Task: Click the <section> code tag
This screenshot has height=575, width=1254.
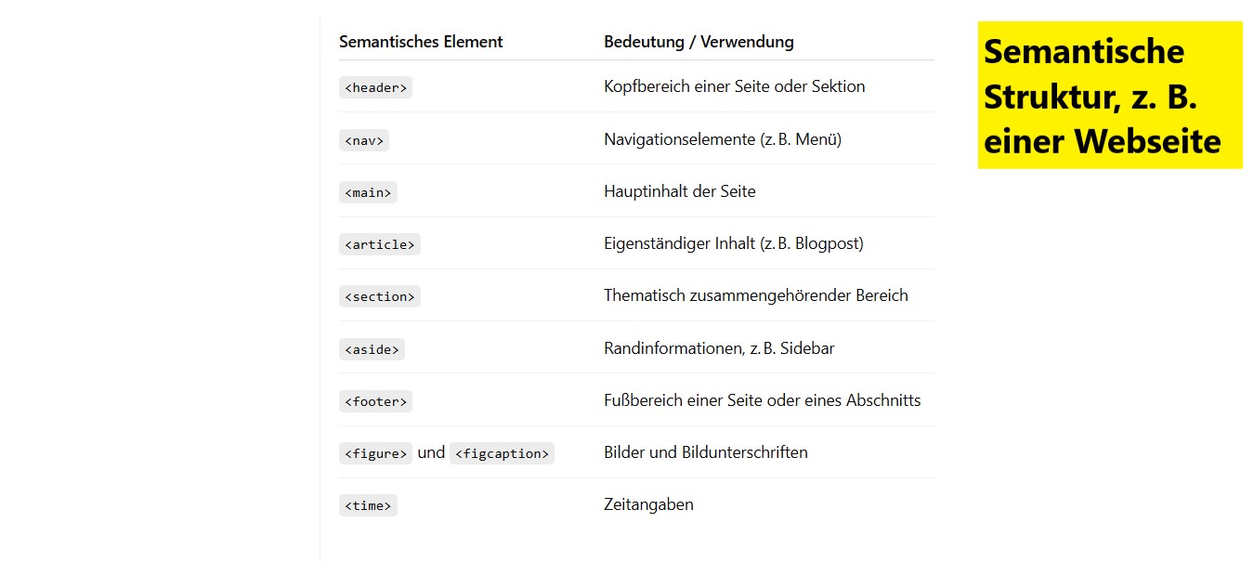Action: [380, 296]
